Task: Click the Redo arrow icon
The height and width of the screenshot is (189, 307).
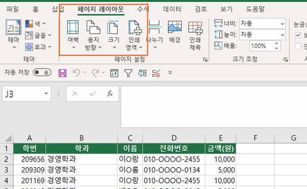Action: tap(95, 73)
